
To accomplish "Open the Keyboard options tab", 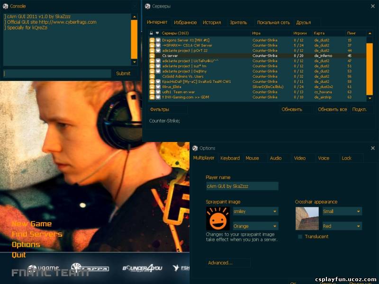I will pos(230,158).
